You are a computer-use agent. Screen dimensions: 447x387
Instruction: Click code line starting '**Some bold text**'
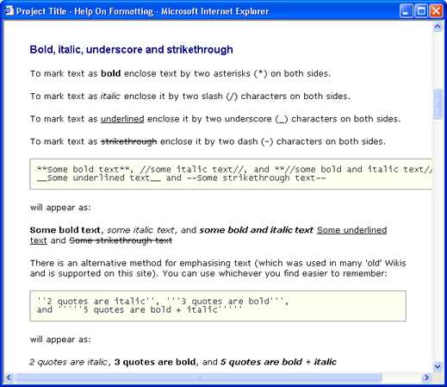(x=234, y=169)
